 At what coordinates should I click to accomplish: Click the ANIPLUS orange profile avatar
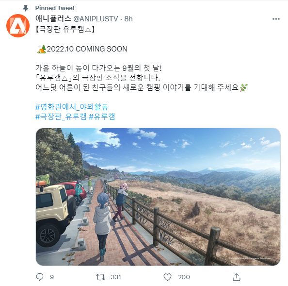18,26
